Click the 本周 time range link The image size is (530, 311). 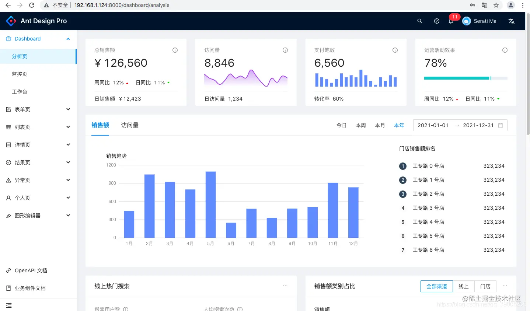(x=360, y=125)
